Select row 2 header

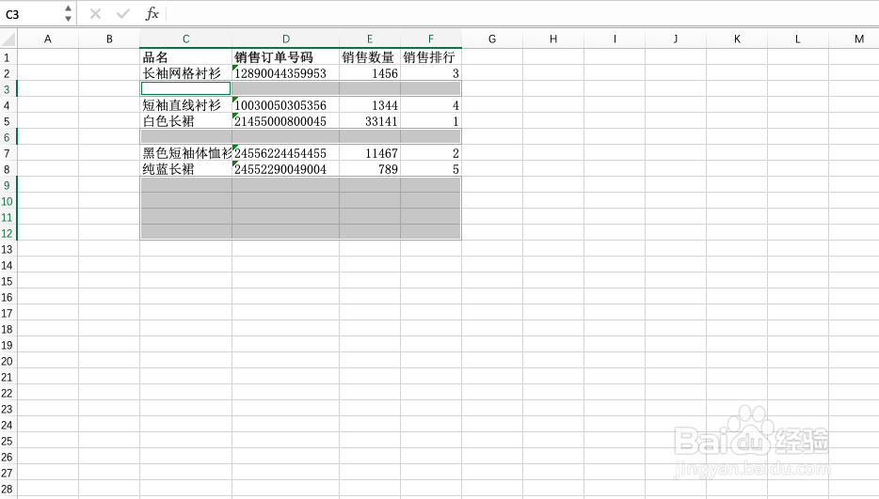coord(8,73)
